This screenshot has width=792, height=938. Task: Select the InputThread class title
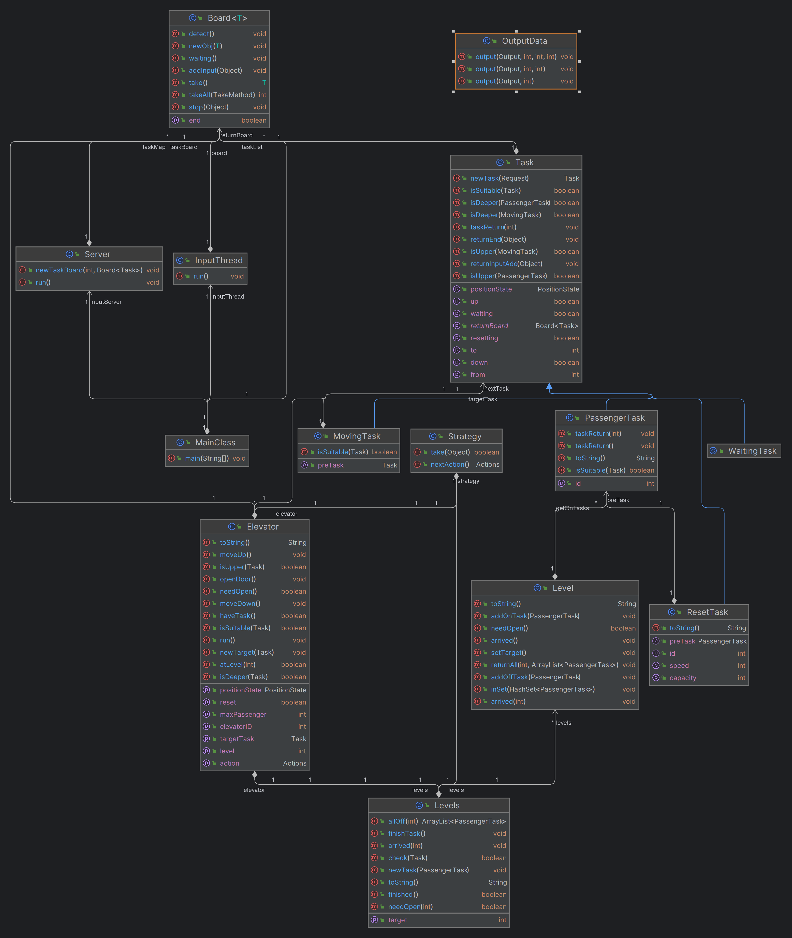point(219,260)
